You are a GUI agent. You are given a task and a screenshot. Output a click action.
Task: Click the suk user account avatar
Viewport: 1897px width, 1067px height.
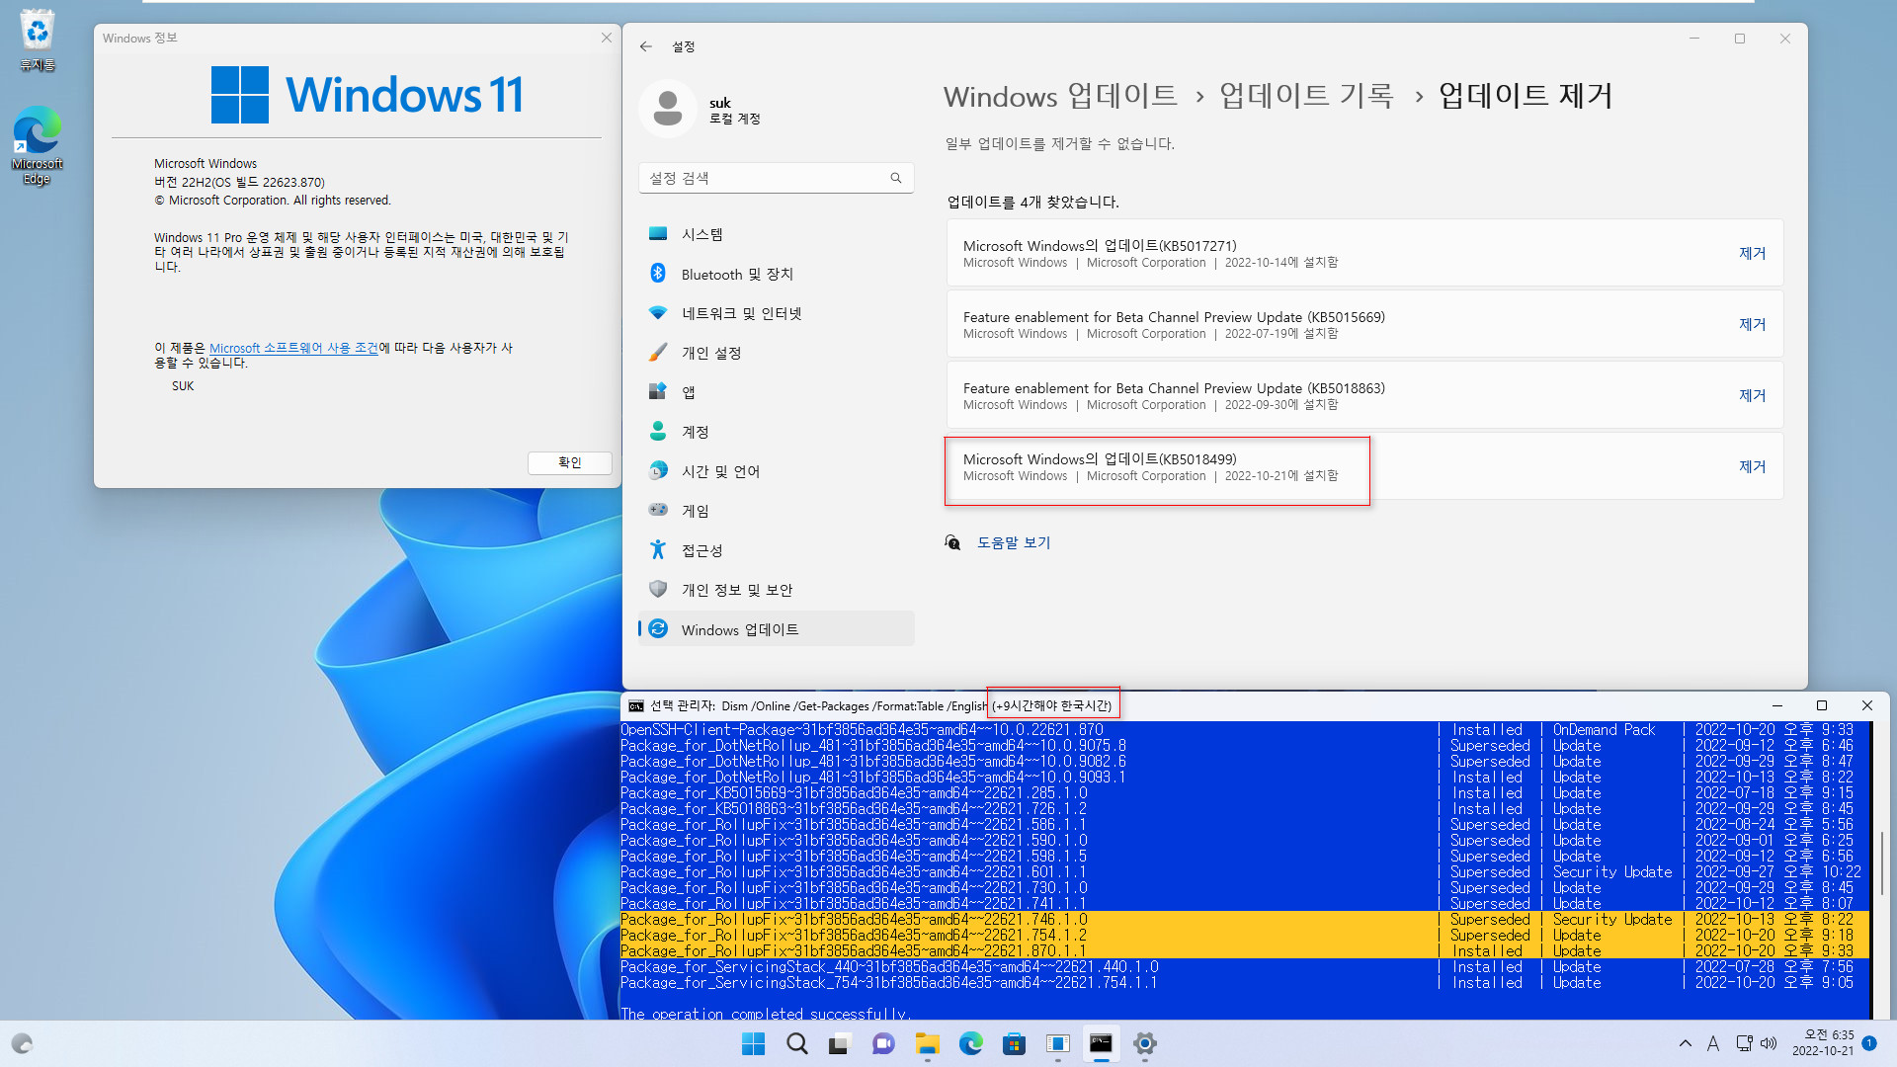(668, 109)
